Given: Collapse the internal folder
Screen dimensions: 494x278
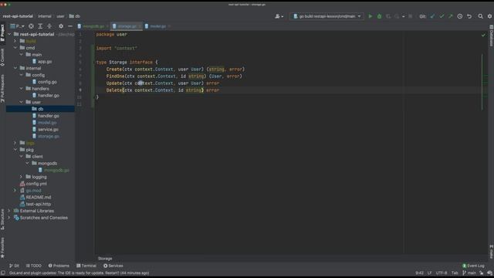Looking at the screenshot, I should [15, 68].
